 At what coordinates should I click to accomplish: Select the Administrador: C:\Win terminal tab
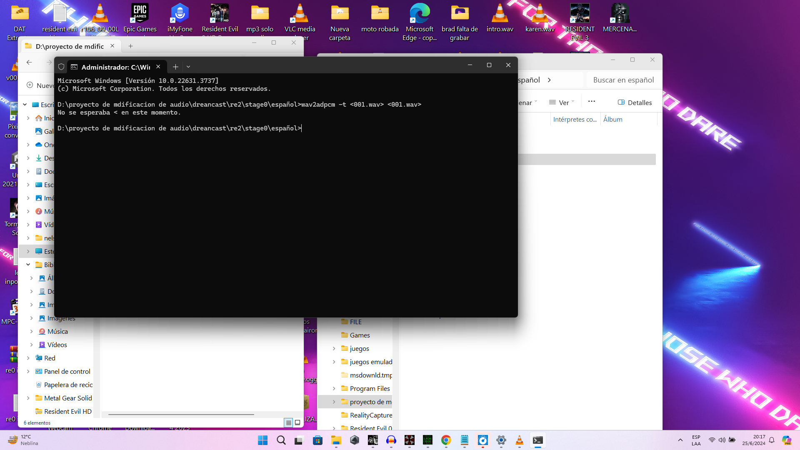(116, 67)
